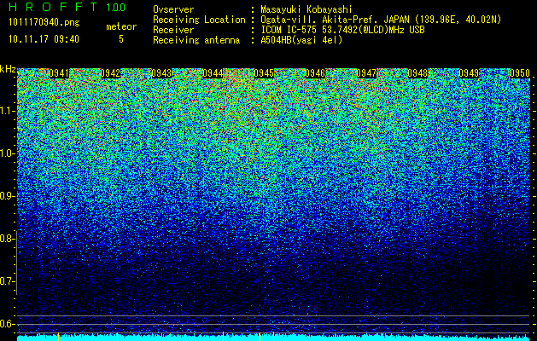Click the 0948 time label

pos(417,73)
